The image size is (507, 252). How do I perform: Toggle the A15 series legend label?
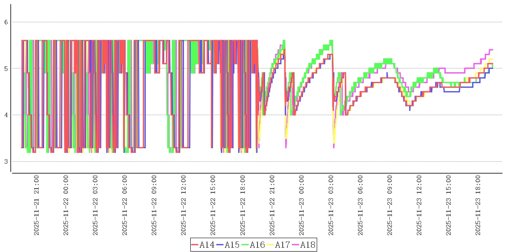[x=232, y=245]
